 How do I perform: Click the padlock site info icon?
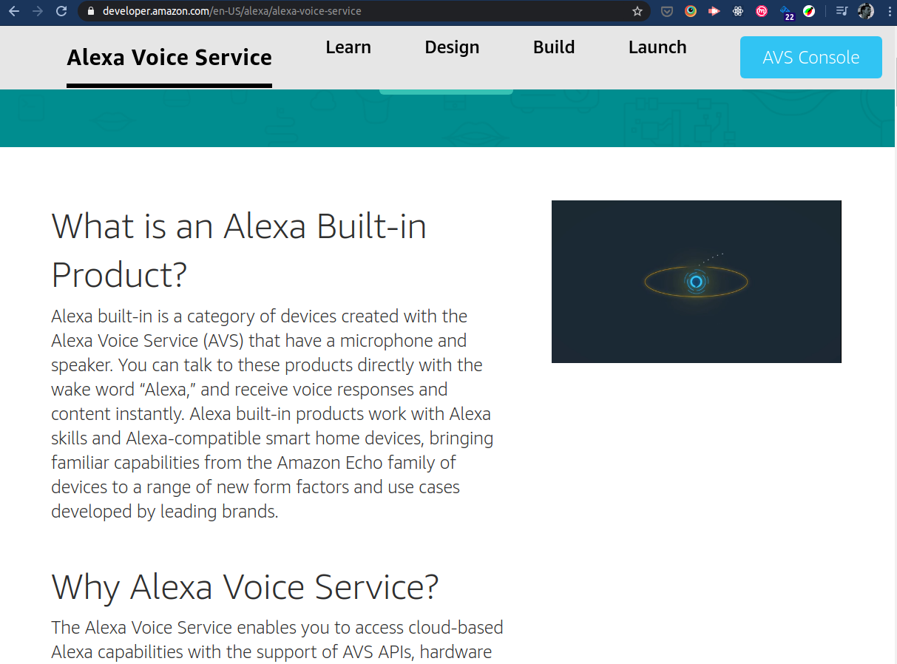(x=91, y=11)
